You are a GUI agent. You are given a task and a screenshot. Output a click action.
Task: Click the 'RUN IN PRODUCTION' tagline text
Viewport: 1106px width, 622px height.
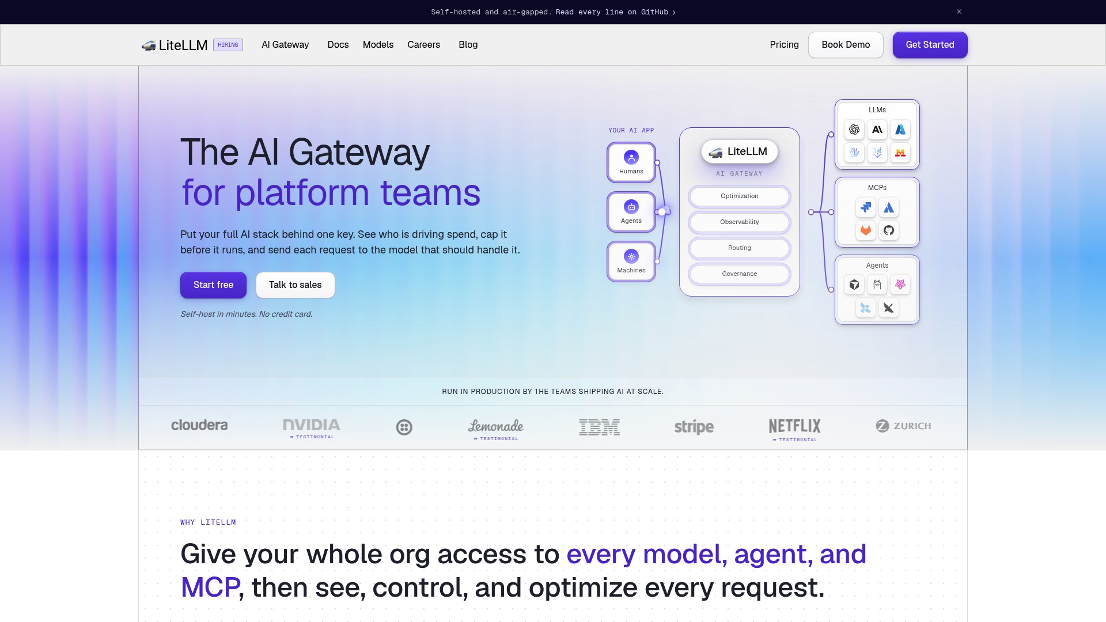[553, 392]
